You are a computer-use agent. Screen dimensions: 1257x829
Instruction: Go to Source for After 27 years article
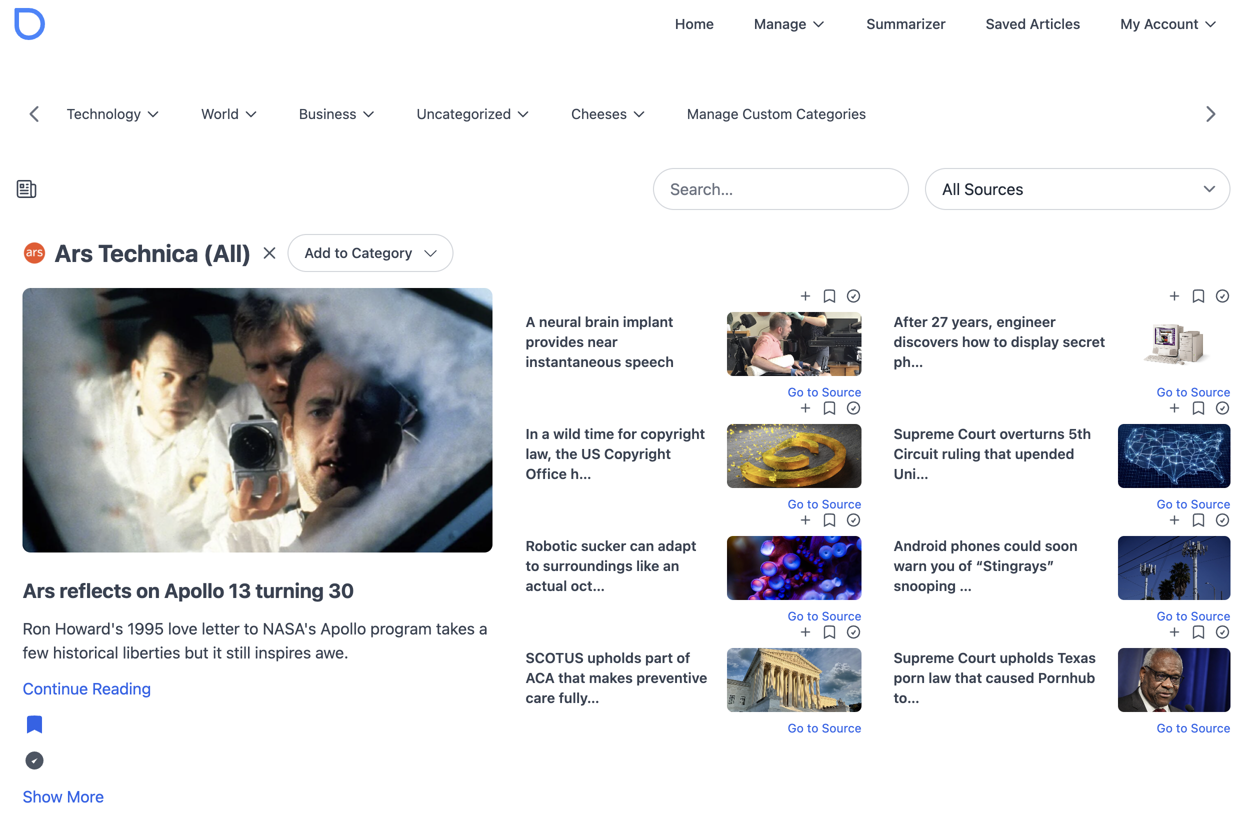[x=1192, y=392]
